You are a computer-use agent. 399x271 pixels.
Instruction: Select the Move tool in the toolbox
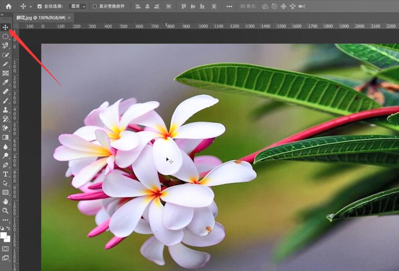tap(5, 27)
